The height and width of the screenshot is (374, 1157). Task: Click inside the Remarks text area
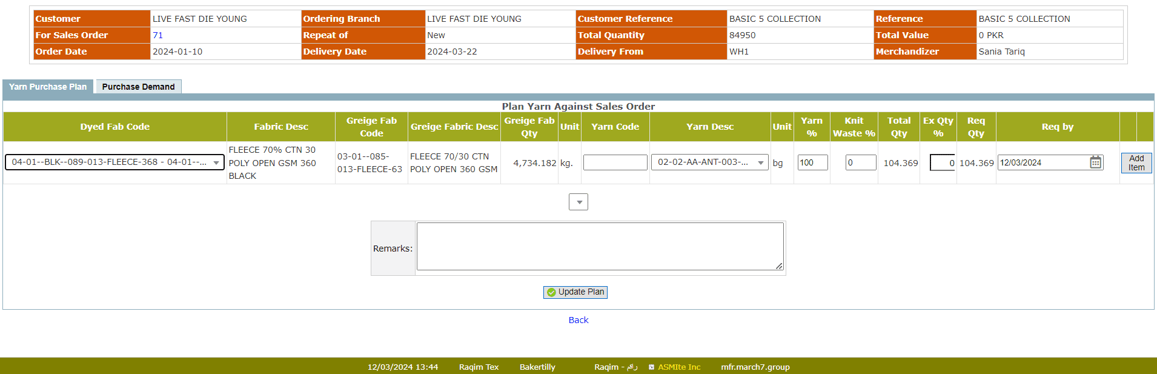tap(600, 246)
